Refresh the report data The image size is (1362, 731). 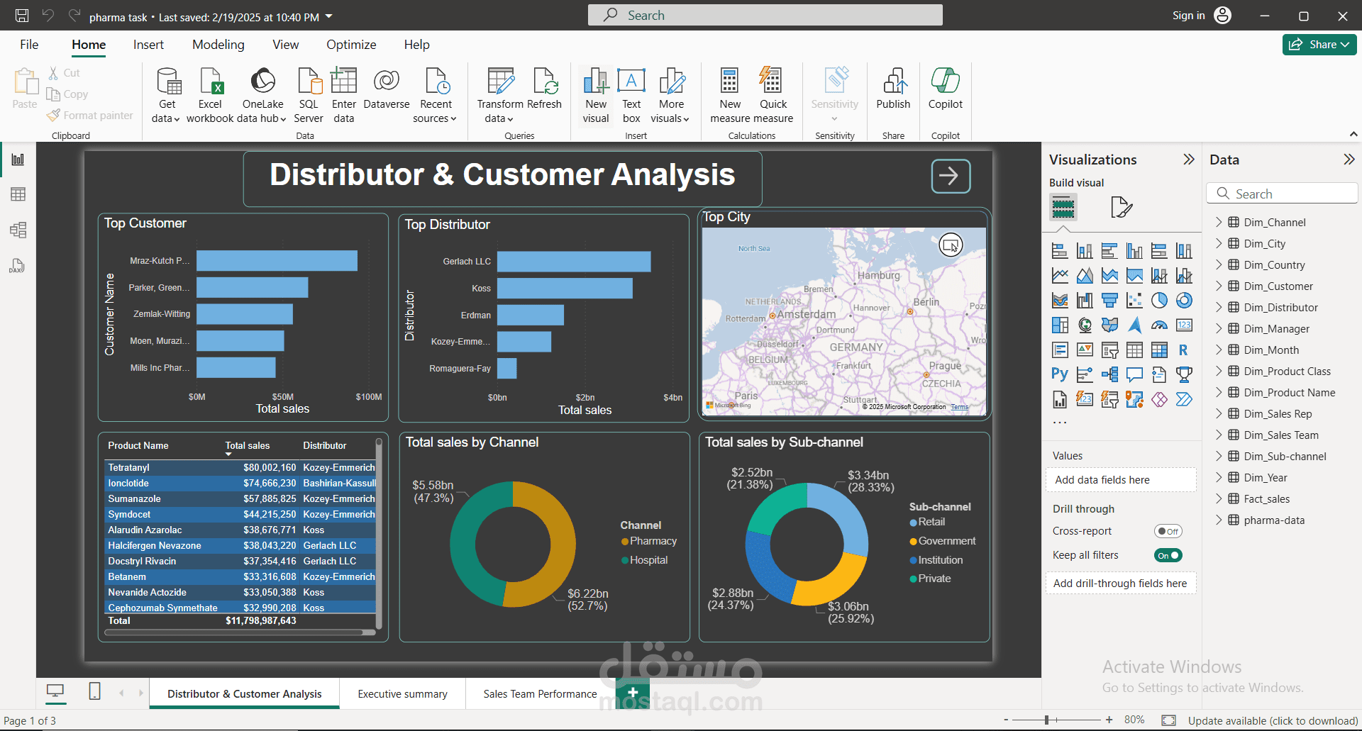click(x=545, y=89)
